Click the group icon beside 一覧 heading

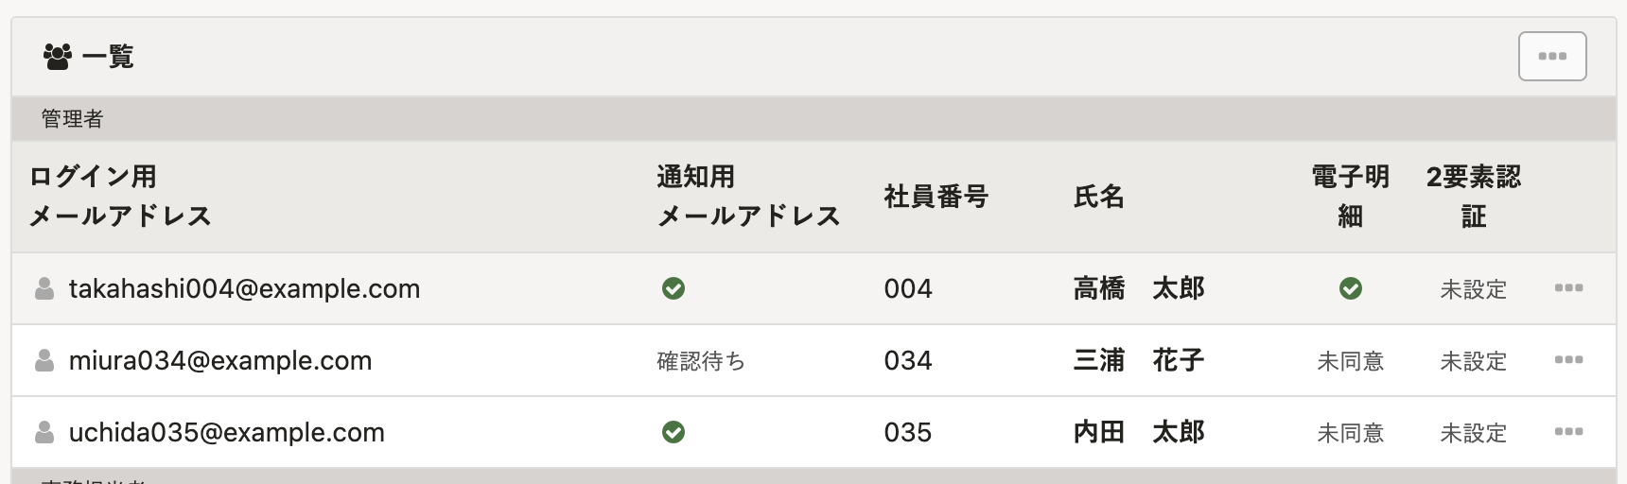(x=58, y=57)
